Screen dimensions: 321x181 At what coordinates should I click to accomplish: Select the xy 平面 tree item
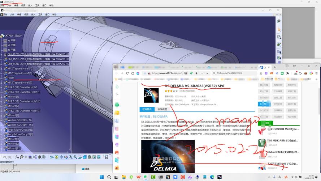(12, 41)
